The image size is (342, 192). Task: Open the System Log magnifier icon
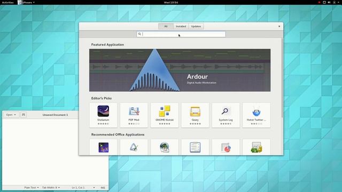click(226, 111)
